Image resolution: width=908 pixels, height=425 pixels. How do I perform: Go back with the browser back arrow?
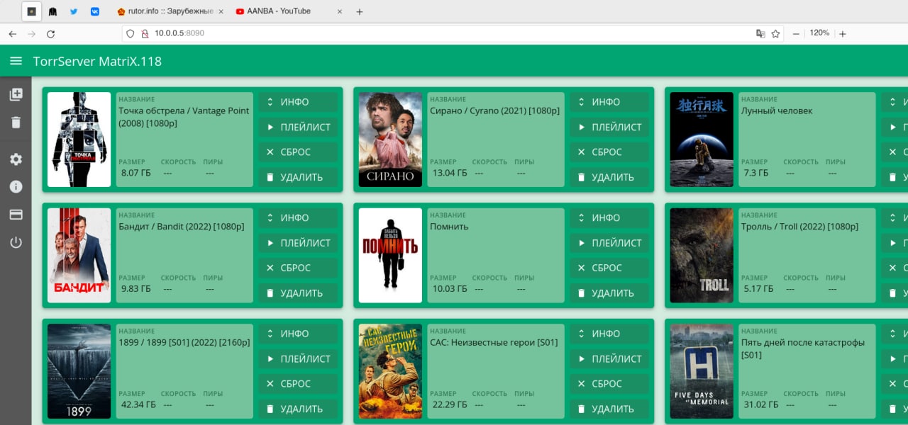click(x=12, y=33)
